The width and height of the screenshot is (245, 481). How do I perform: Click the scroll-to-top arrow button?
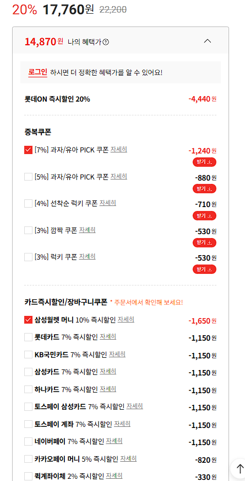tap(239, 468)
